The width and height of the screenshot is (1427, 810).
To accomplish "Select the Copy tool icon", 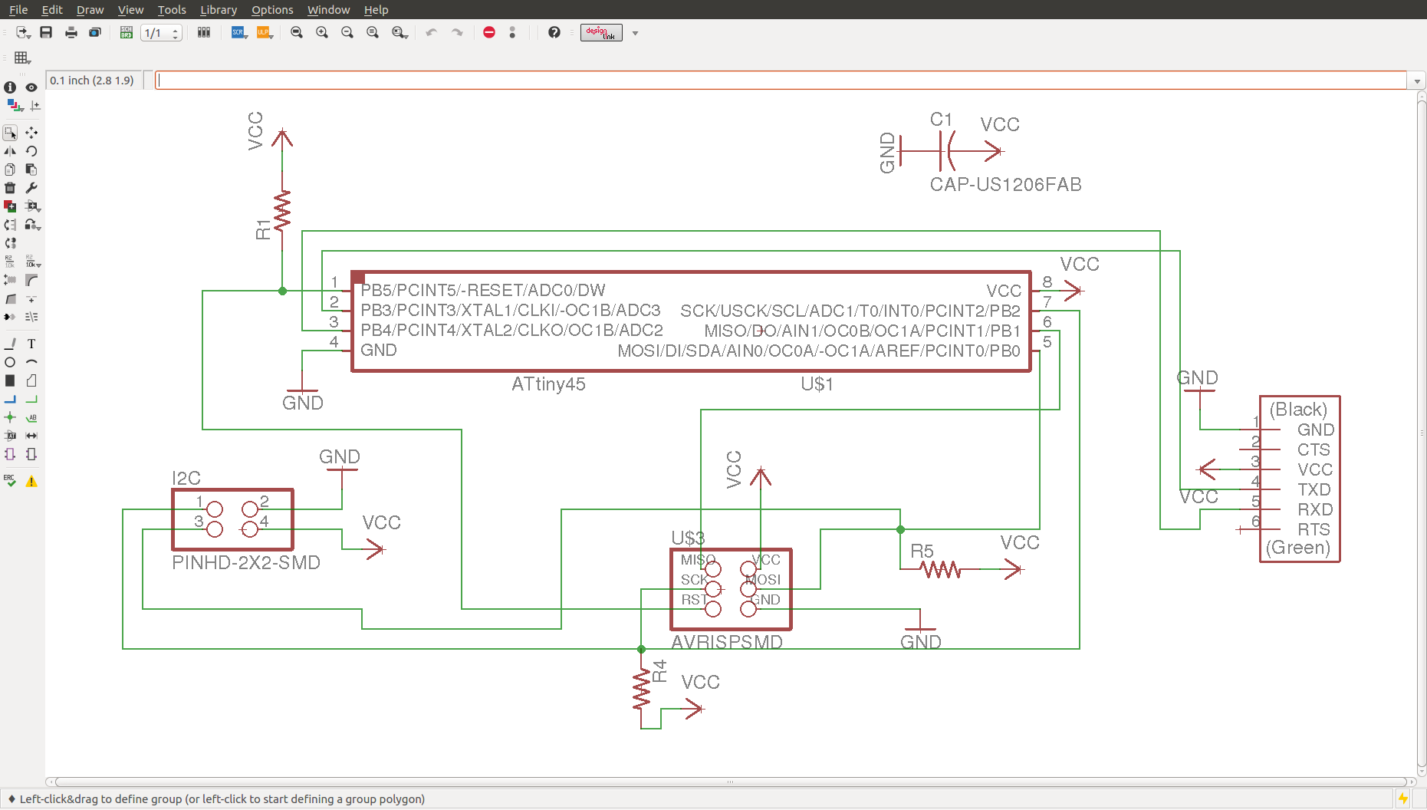I will pos(10,170).
